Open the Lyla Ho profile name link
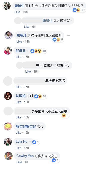The image size is (101, 171). [x=22, y=141]
